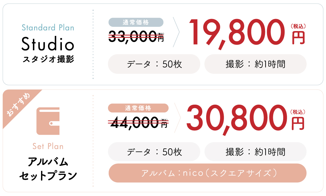Viewport: 326px width, 196px height.
Task: Click the arrow chevron after 44,000円
Action: [177, 118]
